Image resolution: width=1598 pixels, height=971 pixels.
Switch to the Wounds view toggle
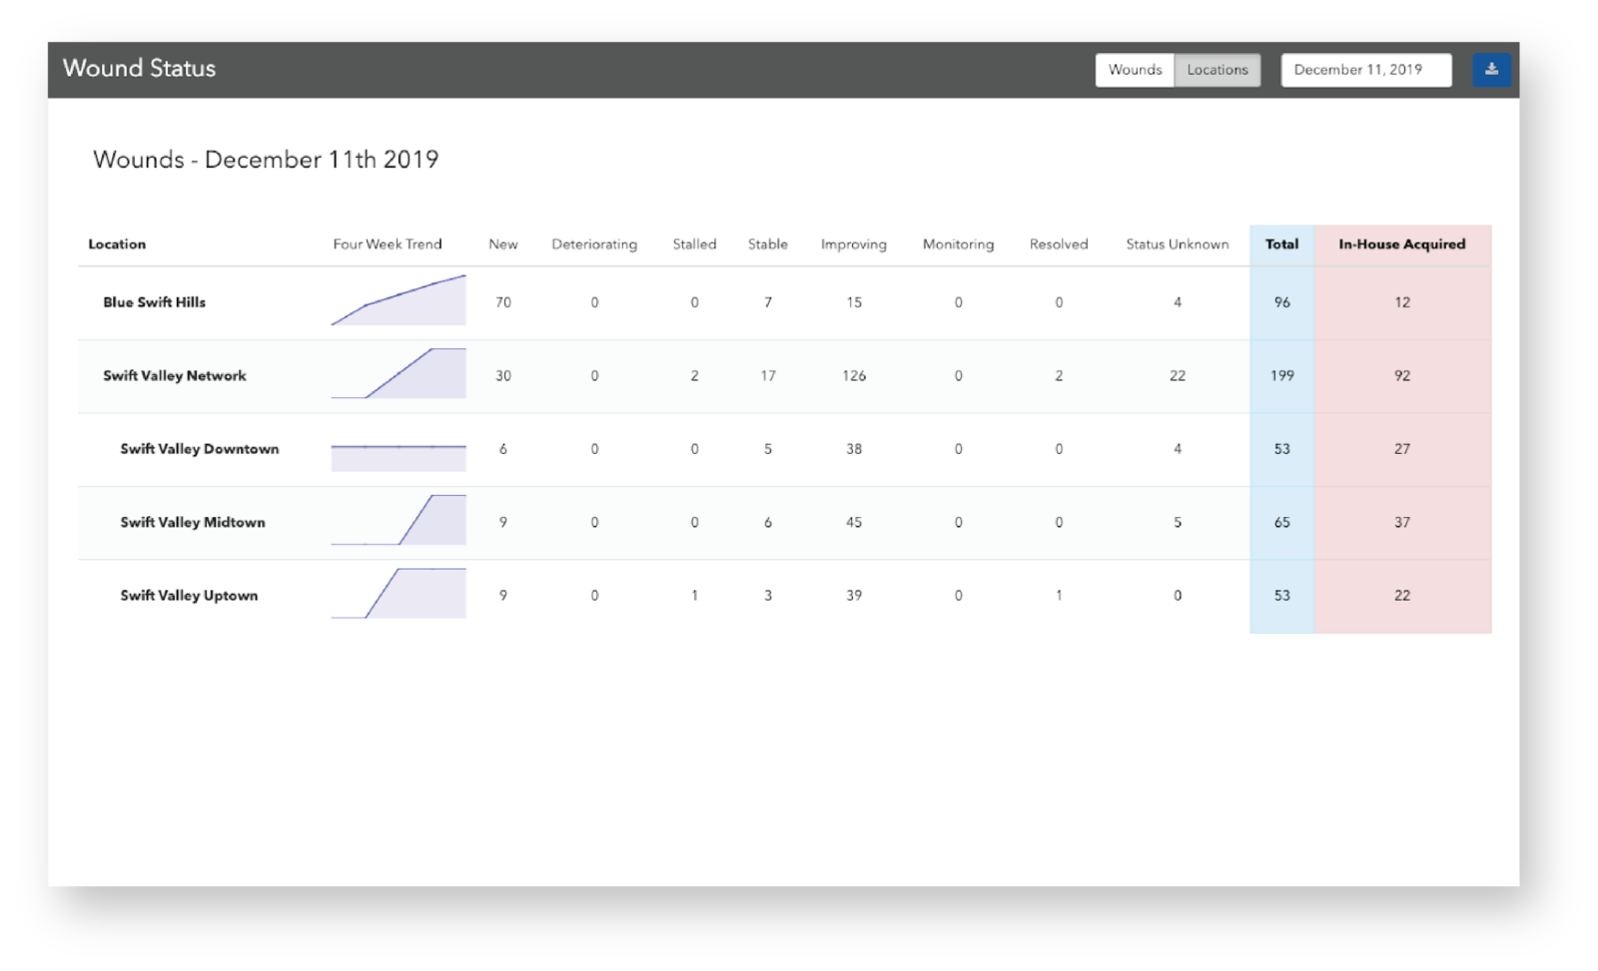(1135, 70)
